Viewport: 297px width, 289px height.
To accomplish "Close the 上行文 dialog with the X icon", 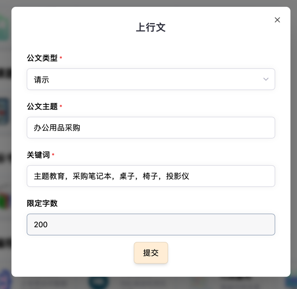I will coord(277,20).
